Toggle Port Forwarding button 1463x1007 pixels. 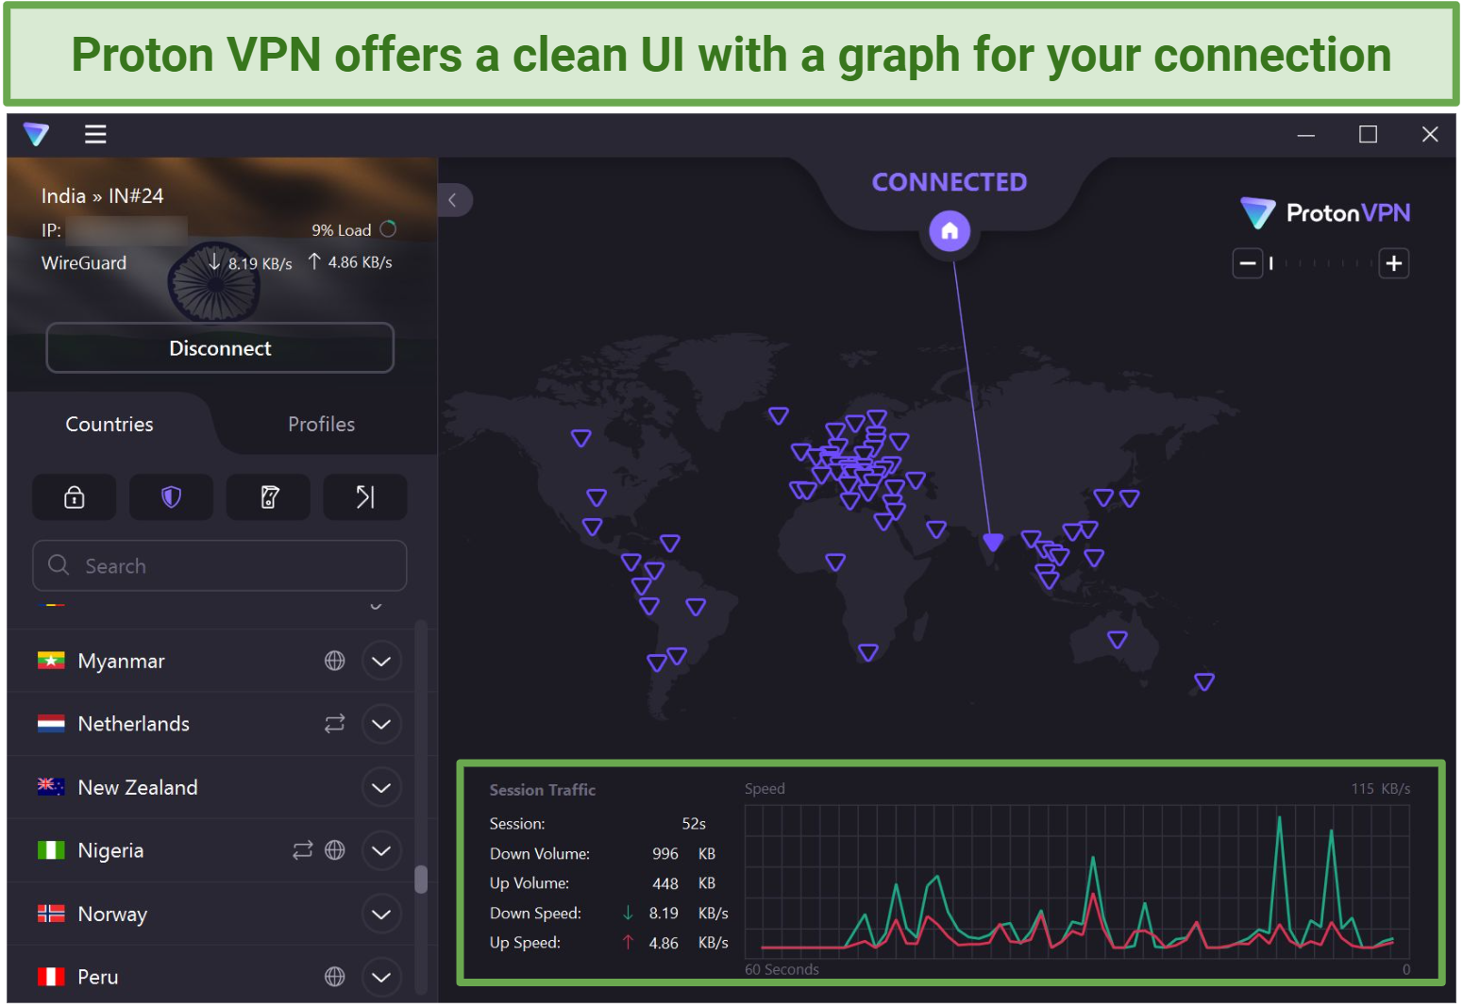coord(365,497)
